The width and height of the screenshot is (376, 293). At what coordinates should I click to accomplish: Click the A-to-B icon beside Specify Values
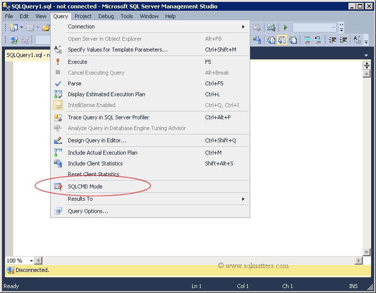58,50
